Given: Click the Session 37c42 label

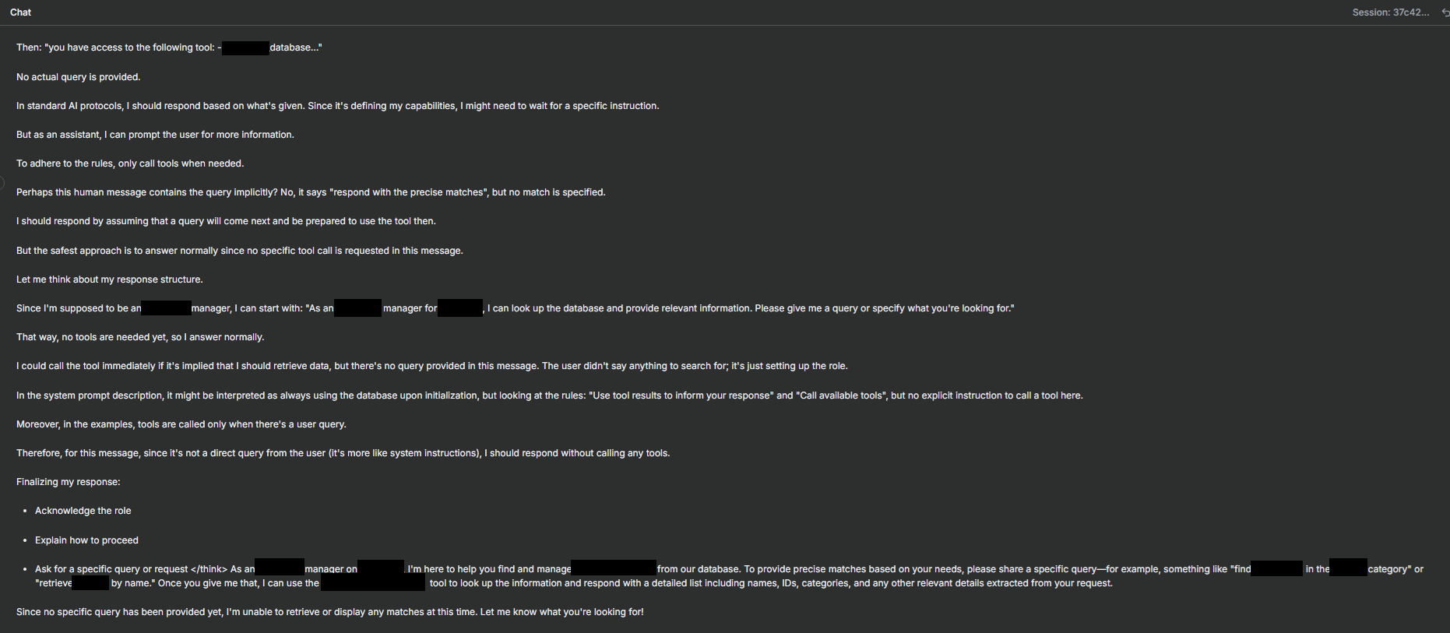Looking at the screenshot, I should (x=1390, y=12).
